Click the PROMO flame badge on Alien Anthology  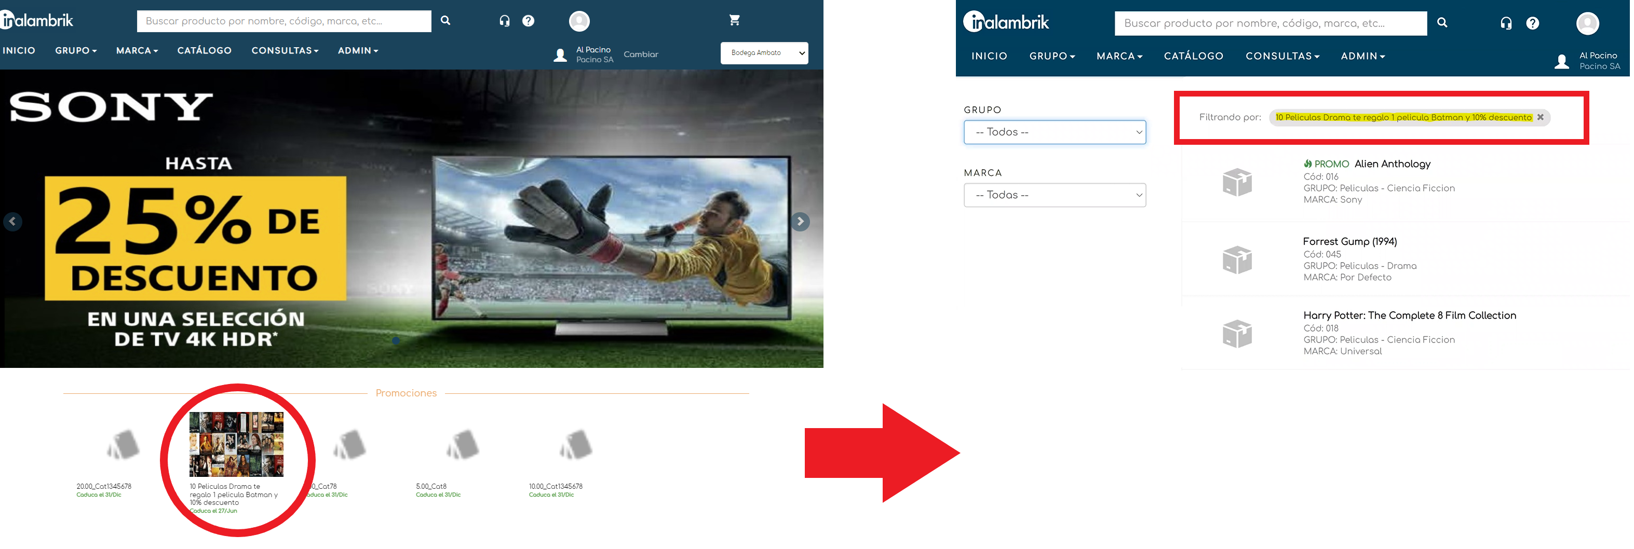(x=1326, y=164)
